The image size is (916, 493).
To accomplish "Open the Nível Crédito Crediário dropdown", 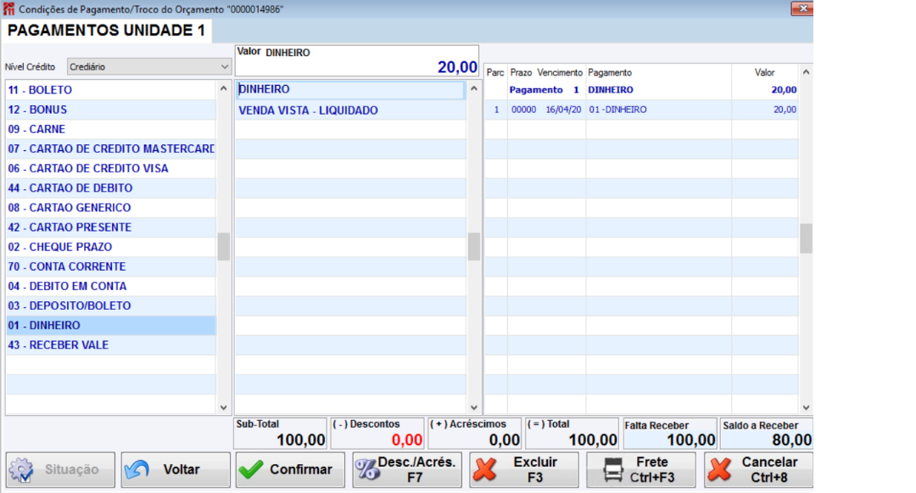I will 149,66.
